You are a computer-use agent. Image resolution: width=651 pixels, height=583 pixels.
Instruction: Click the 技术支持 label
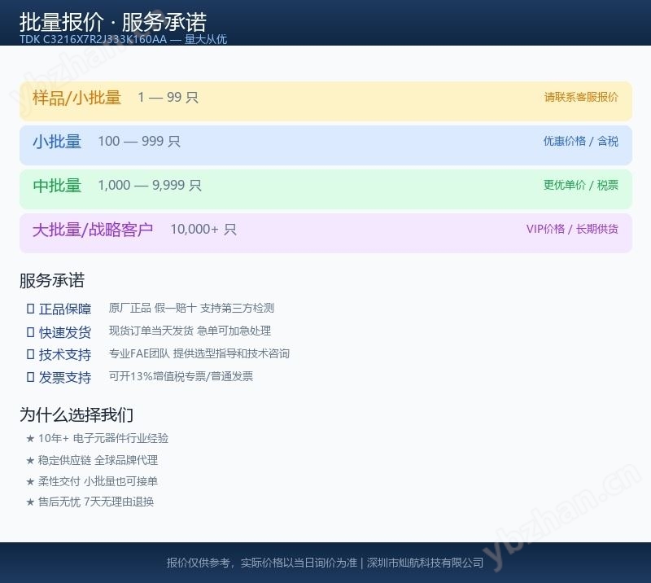65,355
